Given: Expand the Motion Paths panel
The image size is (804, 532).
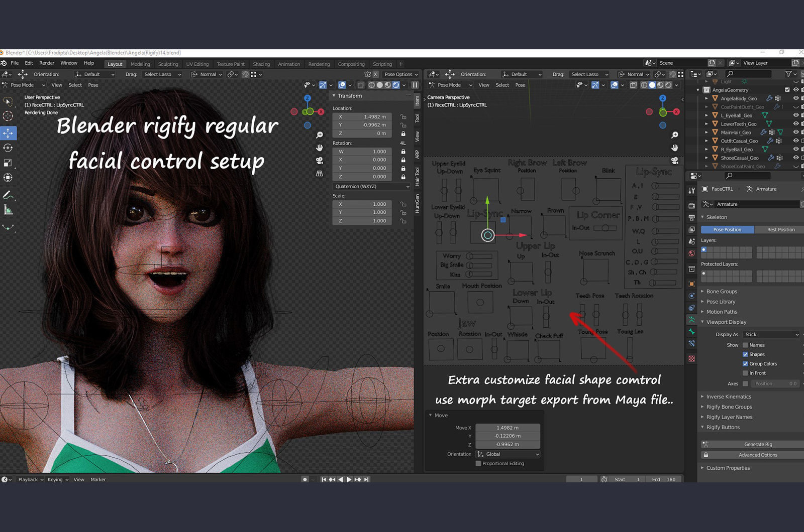Looking at the screenshot, I should click(722, 312).
